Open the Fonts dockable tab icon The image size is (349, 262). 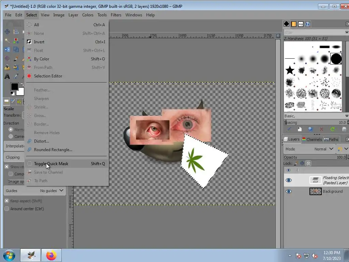click(x=301, y=24)
